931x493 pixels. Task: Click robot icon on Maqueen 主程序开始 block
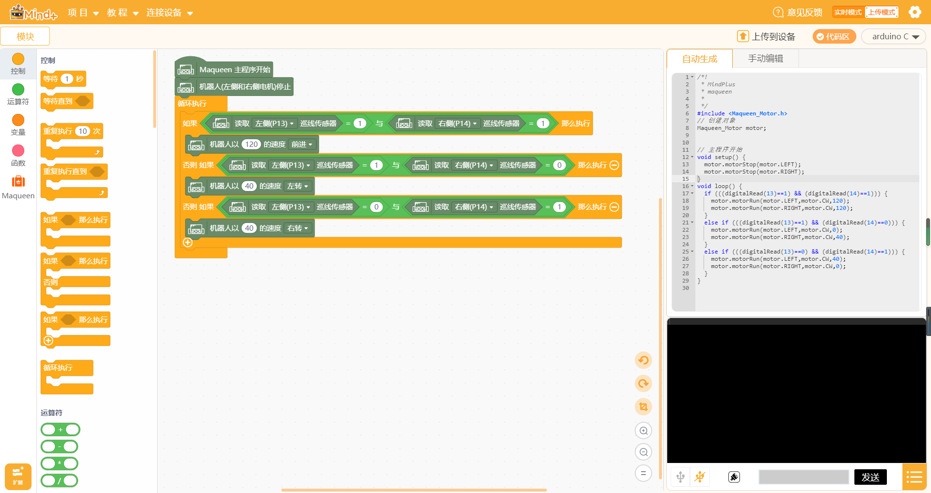(x=186, y=70)
